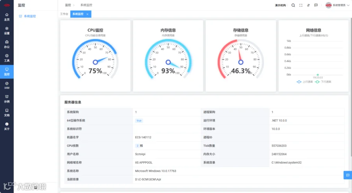Click the search magnifier icon in header
352x193 pixels.
coord(293,5)
